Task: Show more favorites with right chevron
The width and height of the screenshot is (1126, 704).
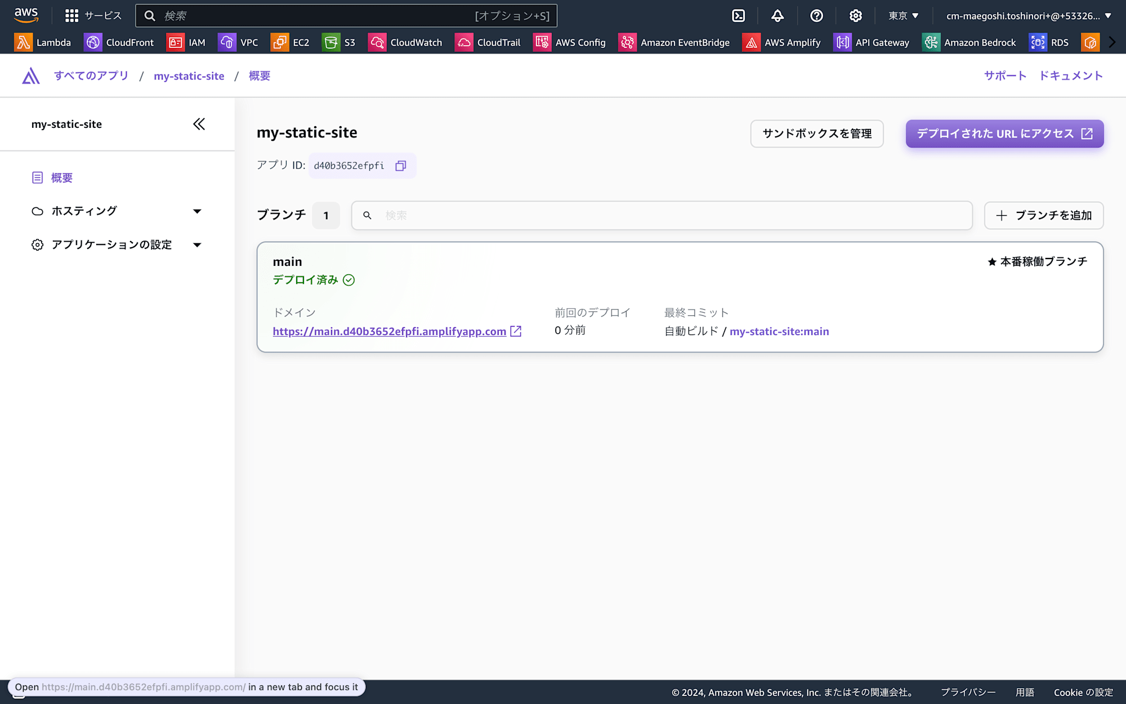Action: [x=1112, y=42]
